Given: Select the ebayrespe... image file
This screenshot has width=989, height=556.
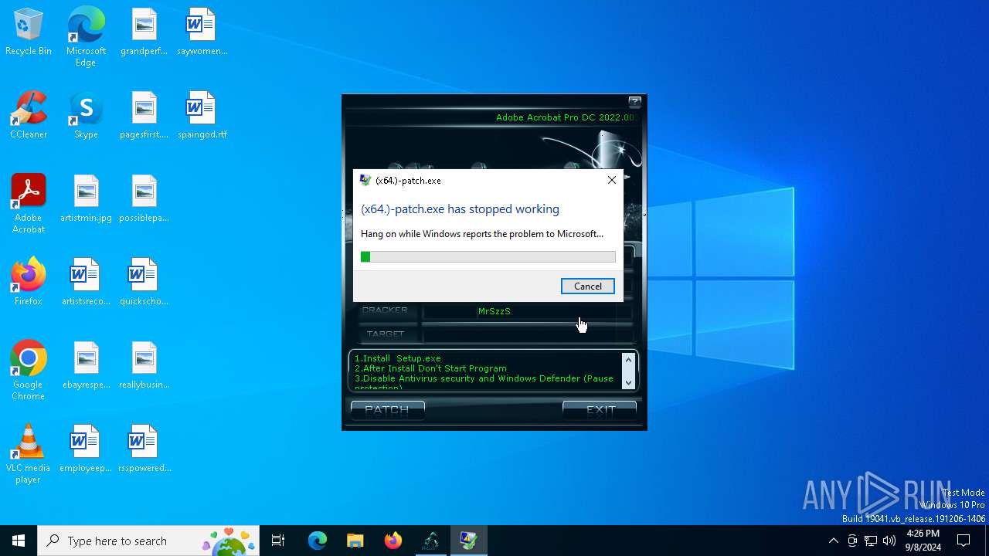Looking at the screenshot, I should tap(86, 366).
